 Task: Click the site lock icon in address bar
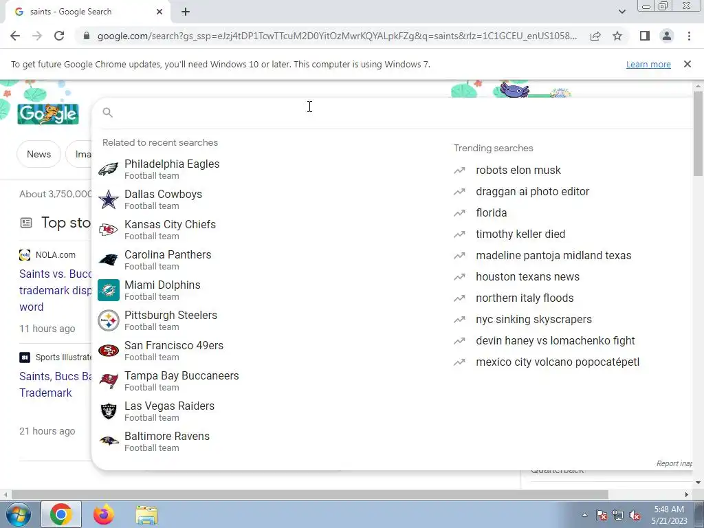point(87,36)
